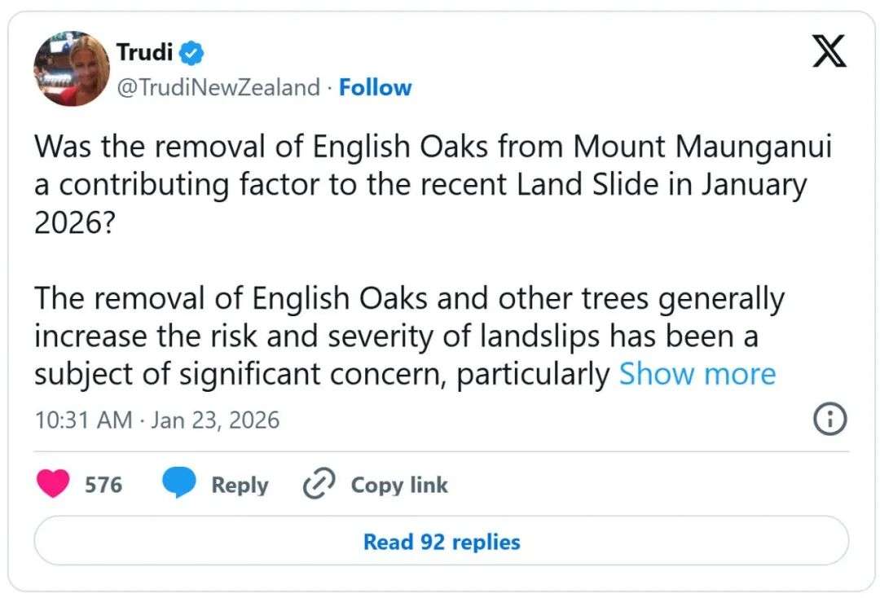Image resolution: width=880 pixels, height=598 pixels.
Task: Follow the TrudiNewZealand account
Action: 376,87
